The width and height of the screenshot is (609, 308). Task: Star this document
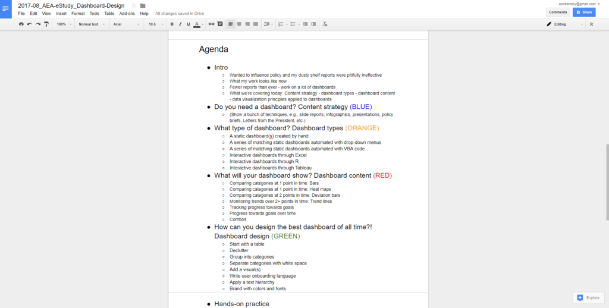[134, 5]
